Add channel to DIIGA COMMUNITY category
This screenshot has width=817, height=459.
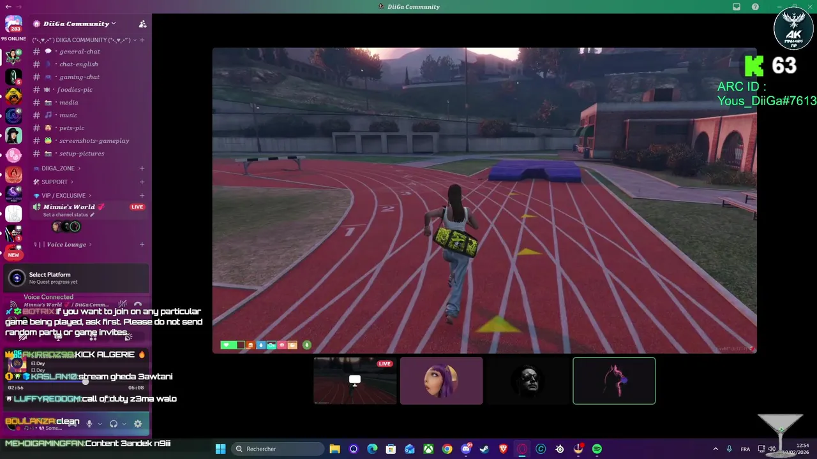(x=142, y=40)
